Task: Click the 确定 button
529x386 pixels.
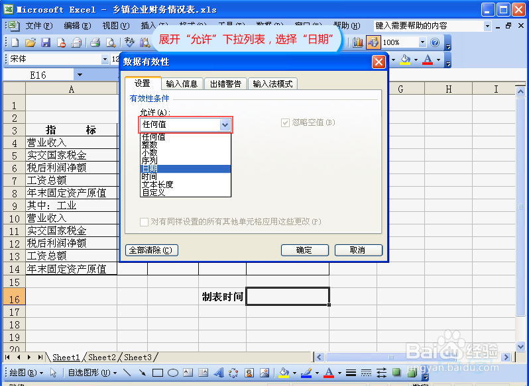Action: 305,250
